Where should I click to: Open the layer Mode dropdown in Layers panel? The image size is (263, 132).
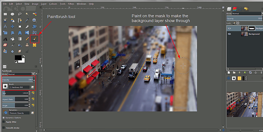pos(247,14)
